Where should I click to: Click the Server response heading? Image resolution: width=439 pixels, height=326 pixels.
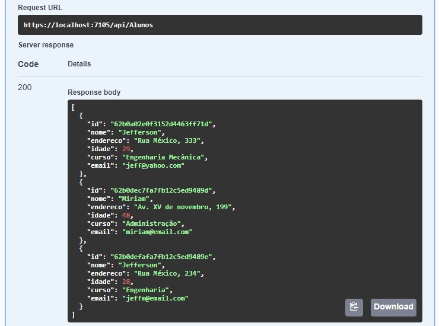46,45
